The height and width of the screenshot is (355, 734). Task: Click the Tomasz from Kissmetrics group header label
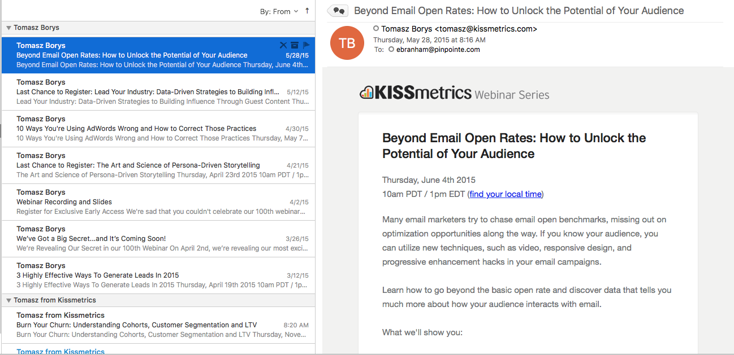click(x=55, y=300)
